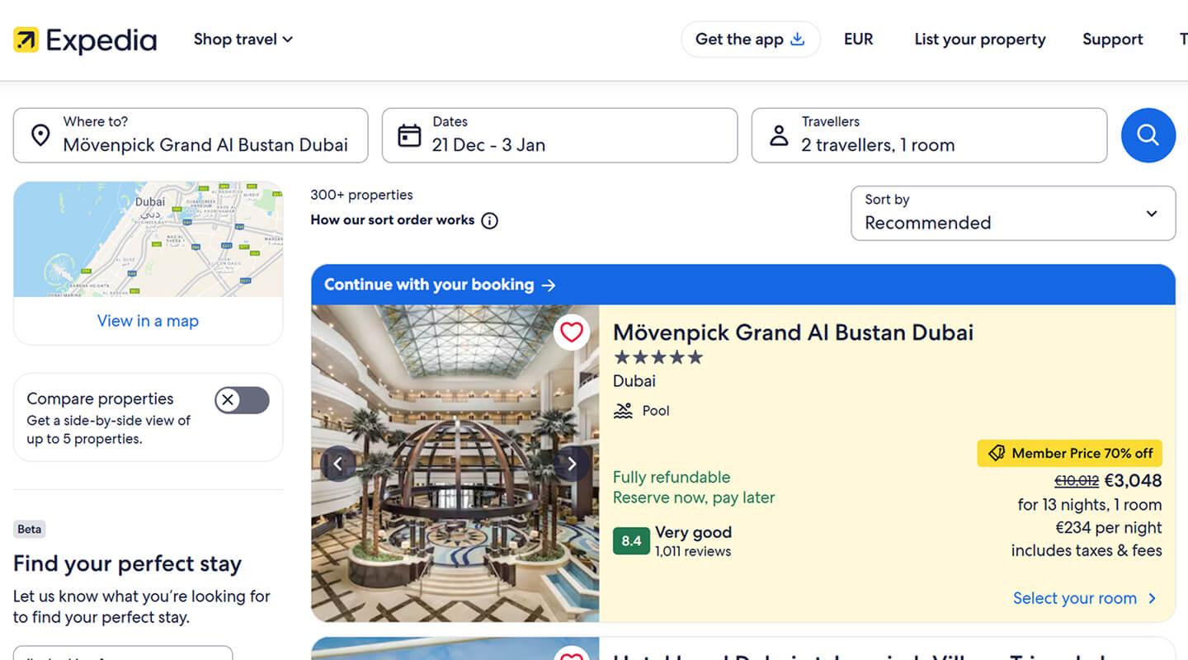Click the 300+ properties text
Screen dimensions: 1188x660
point(361,195)
